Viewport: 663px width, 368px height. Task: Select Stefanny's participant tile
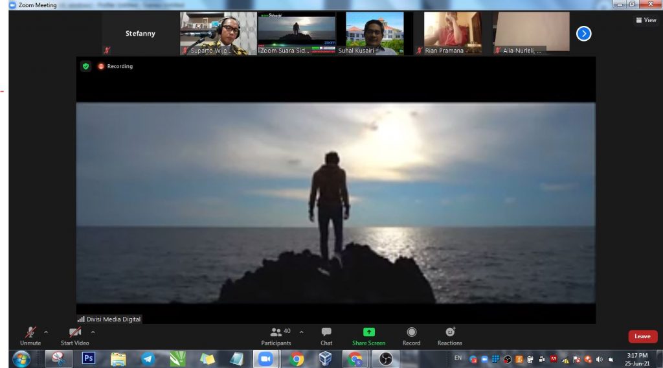140,34
